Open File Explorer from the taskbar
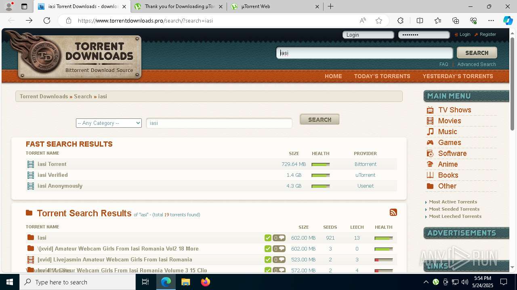Image resolution: width=517 pixels, height=290 pixels. click(185, 282)
